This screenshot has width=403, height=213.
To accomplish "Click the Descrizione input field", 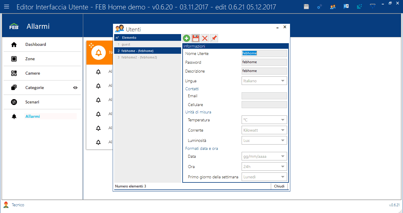I will pyautogui.click(x=264, y=71).
